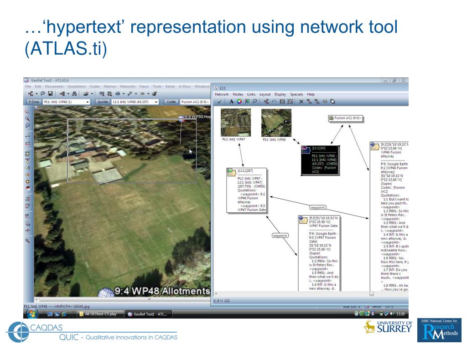Expand the arrow next to the XML icon

coord(124,93)
